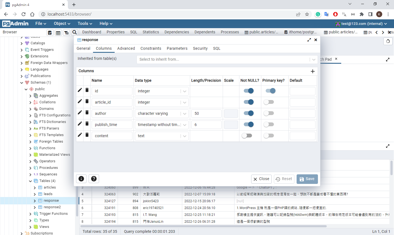The height and width of the screenshot is (235, 394).
Task: Maximize the response dialog with expand icon
Action: 309,40
